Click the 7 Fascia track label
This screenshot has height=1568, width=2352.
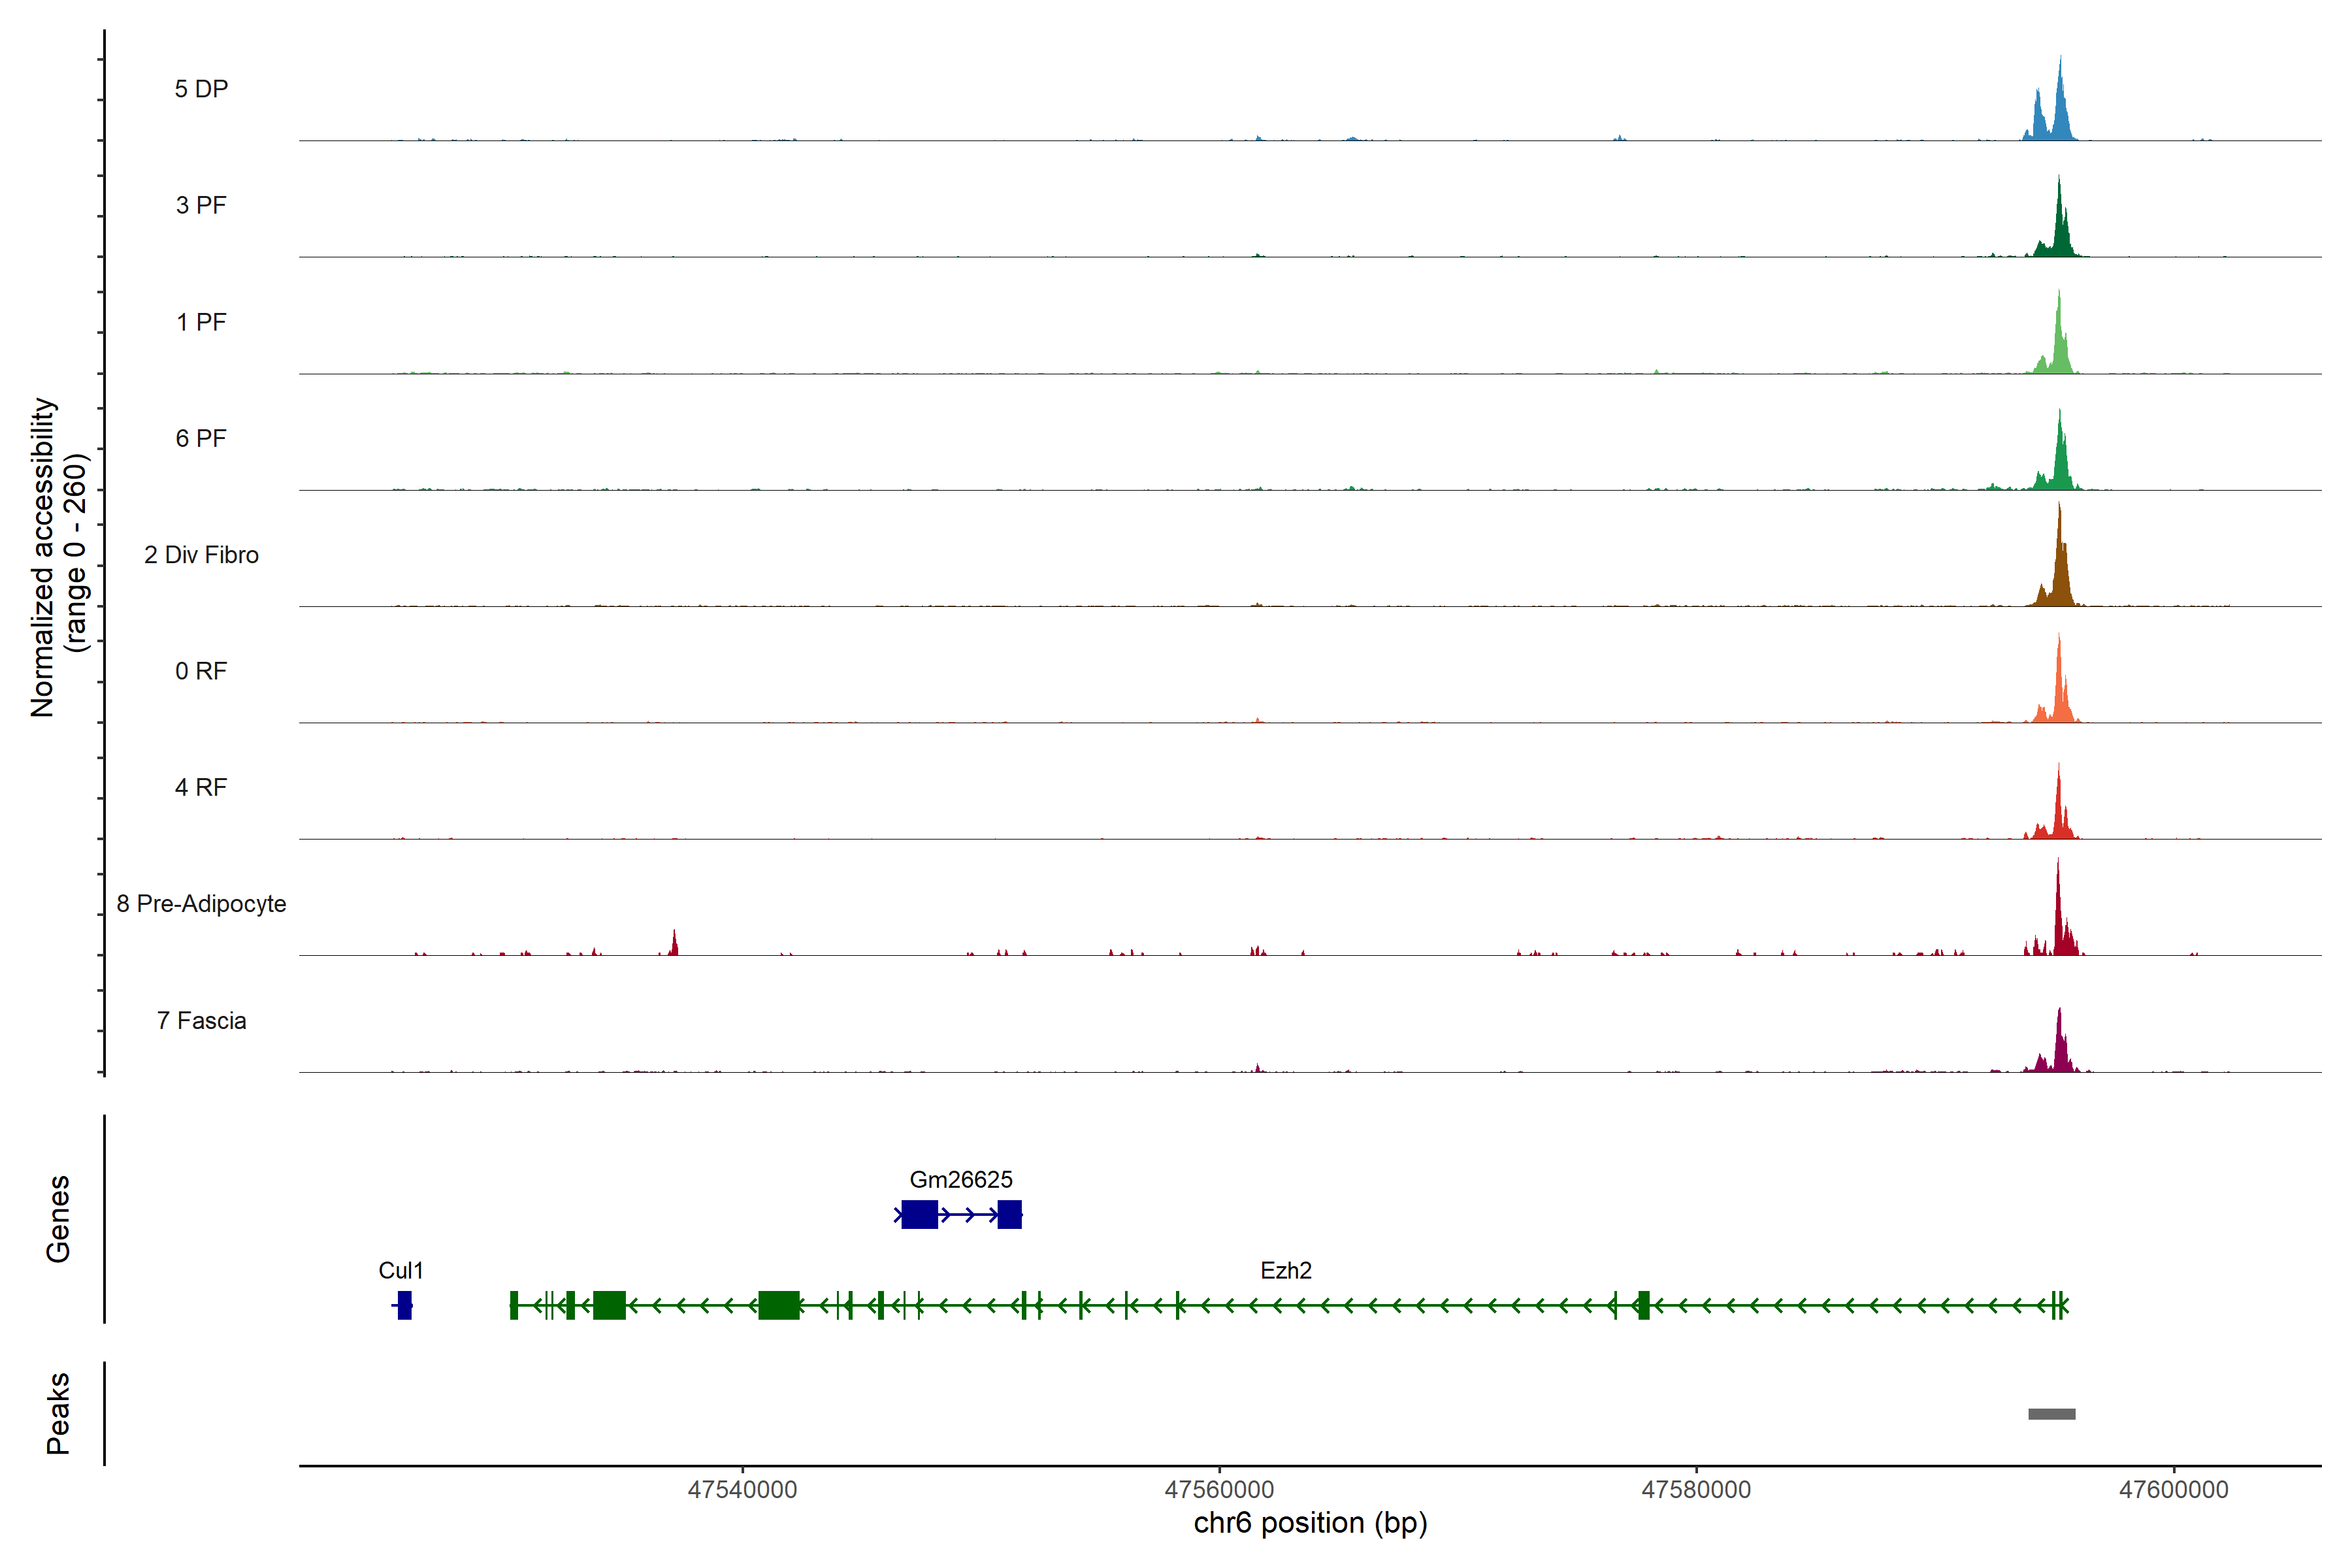point(201,1021)
